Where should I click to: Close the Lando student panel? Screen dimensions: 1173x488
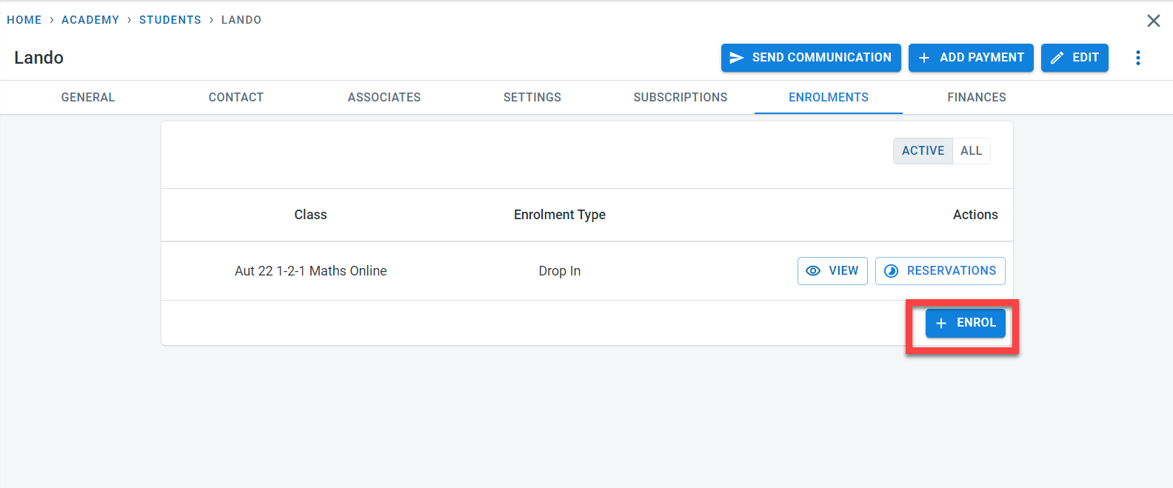click(1153, 21)
